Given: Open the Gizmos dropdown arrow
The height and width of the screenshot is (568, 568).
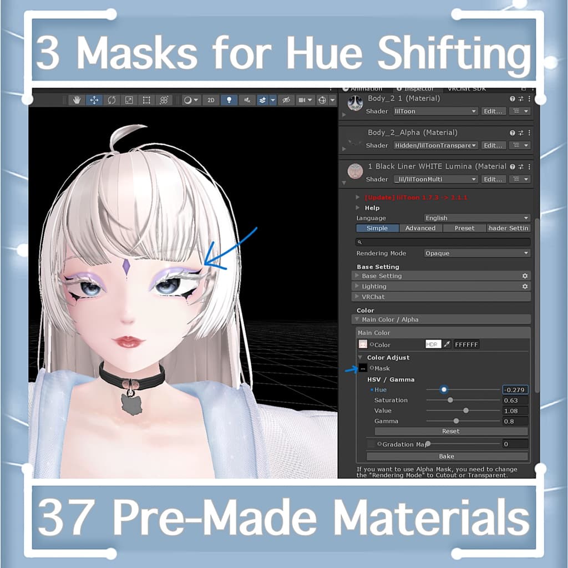Looking at the screenshot, I should [333, 100].
